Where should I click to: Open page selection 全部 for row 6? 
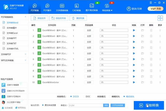click(x=89, y=59)
